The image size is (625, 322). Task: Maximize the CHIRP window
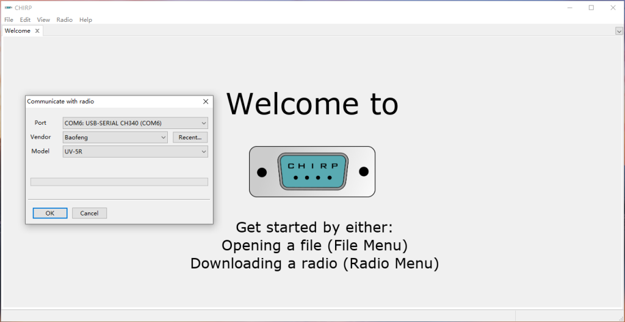pyautogui.click(x=591, y=8)
